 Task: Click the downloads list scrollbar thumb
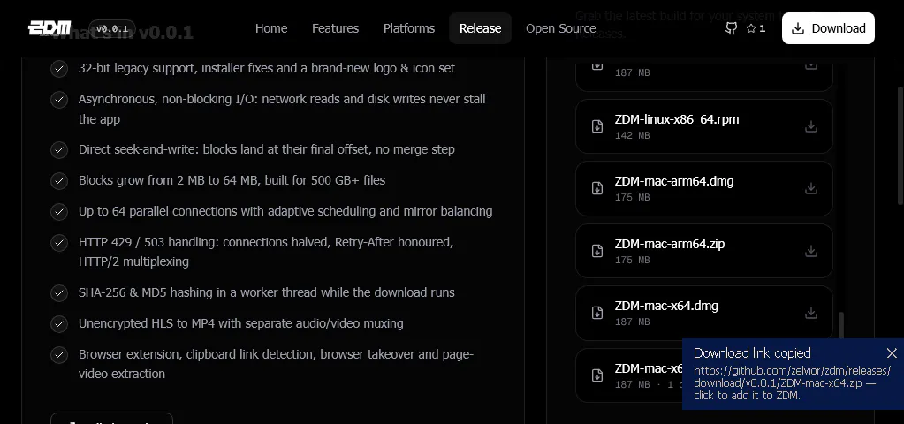pyautogui.click(x=841, y=325)
